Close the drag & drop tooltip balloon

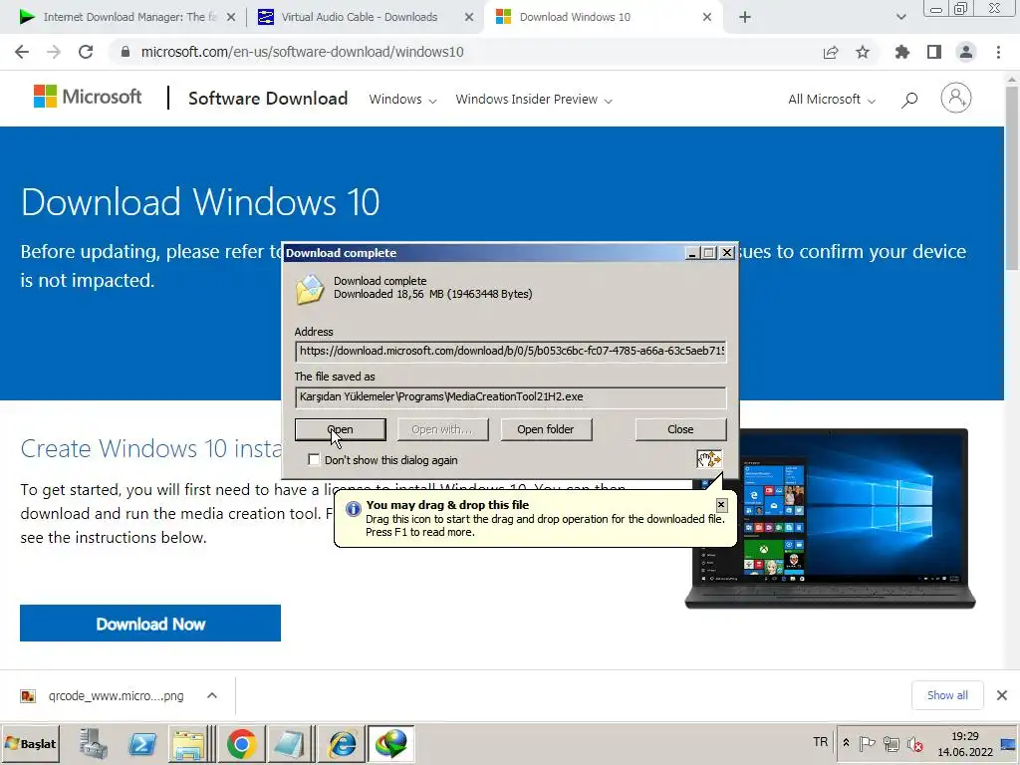(x=721, y=505)
